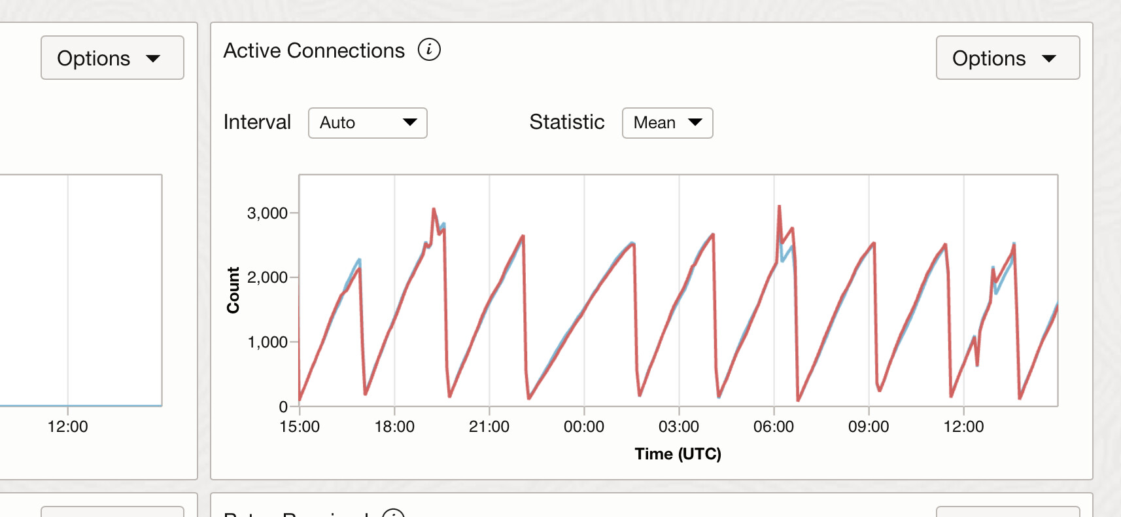Screen dimensions: 1121x517
Task: Click the 03:00 time axis label
Action: coord(679,427)
